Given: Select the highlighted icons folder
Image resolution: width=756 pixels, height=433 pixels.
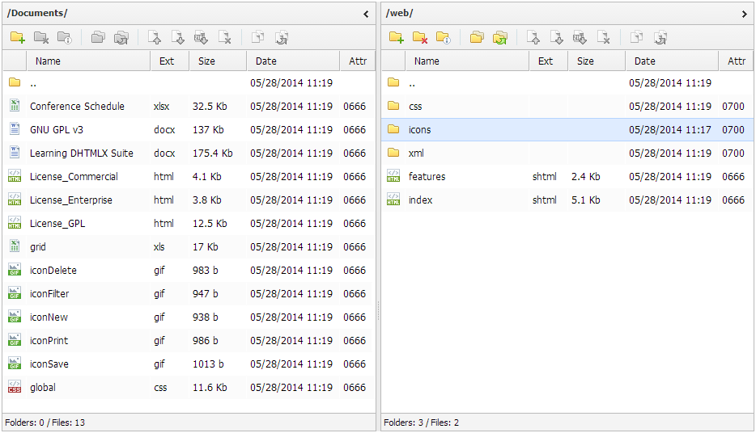Looking at the screenshot, I should [x=567, y=130].
